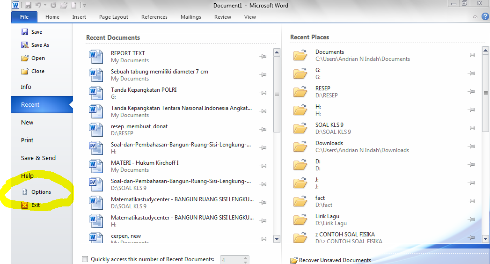Open the Review tab

222,17
